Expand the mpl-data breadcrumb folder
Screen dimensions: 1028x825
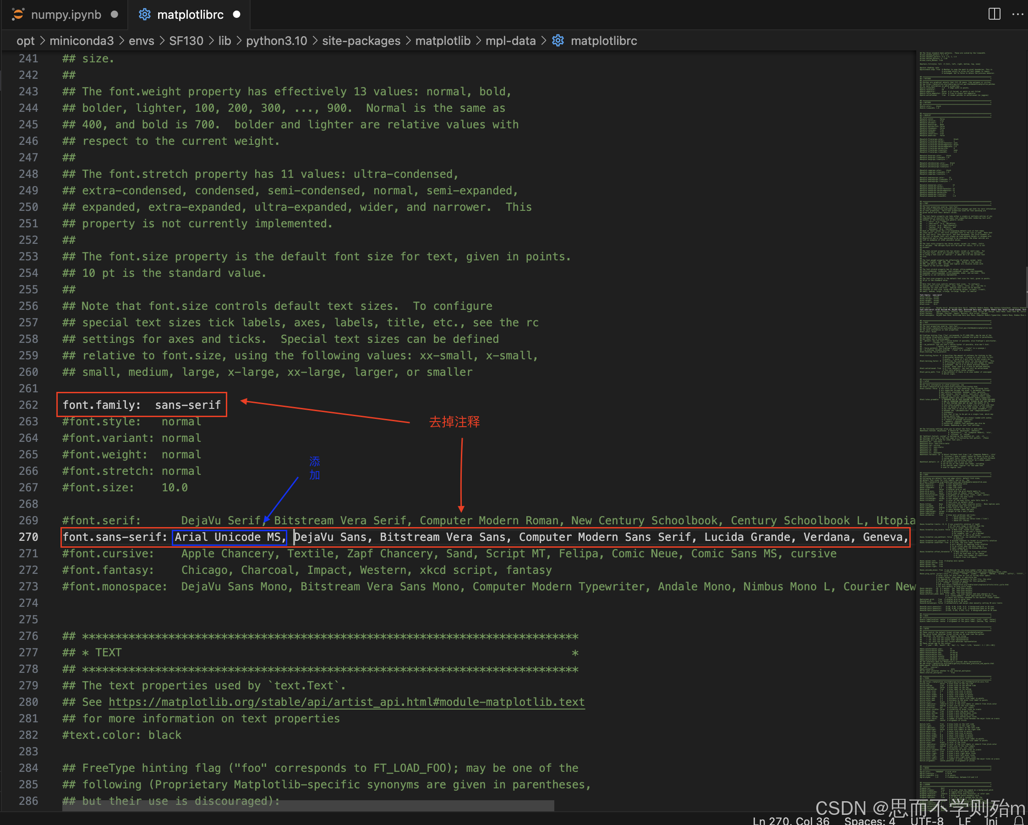[x=510, y=40]
